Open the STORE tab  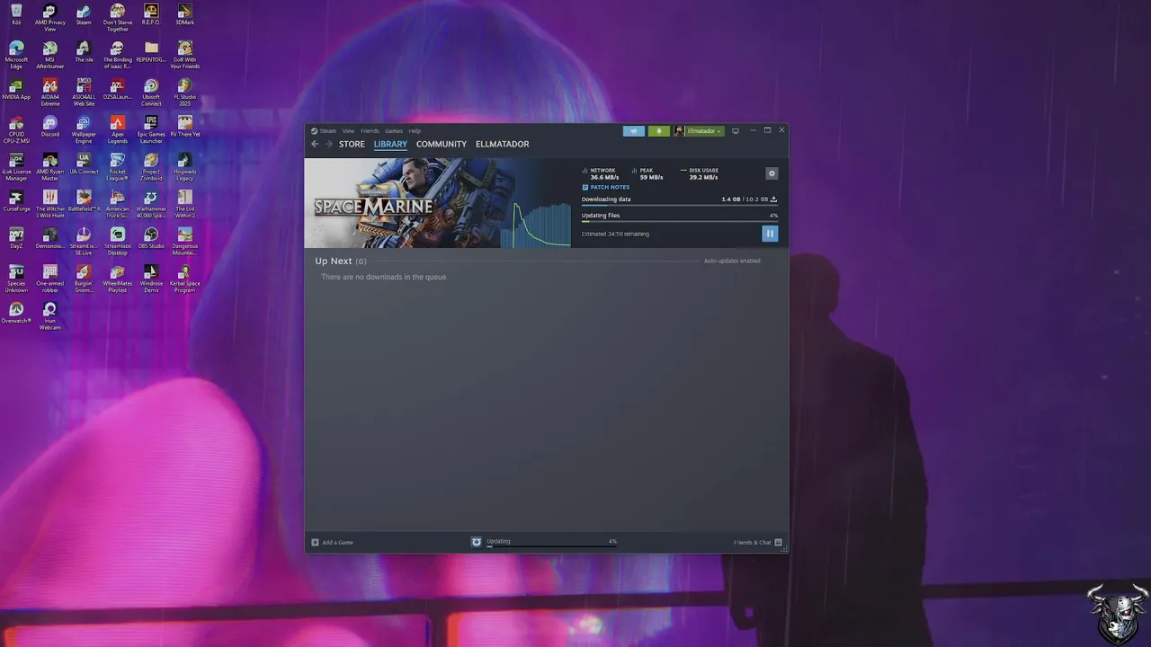click(352, 144)
